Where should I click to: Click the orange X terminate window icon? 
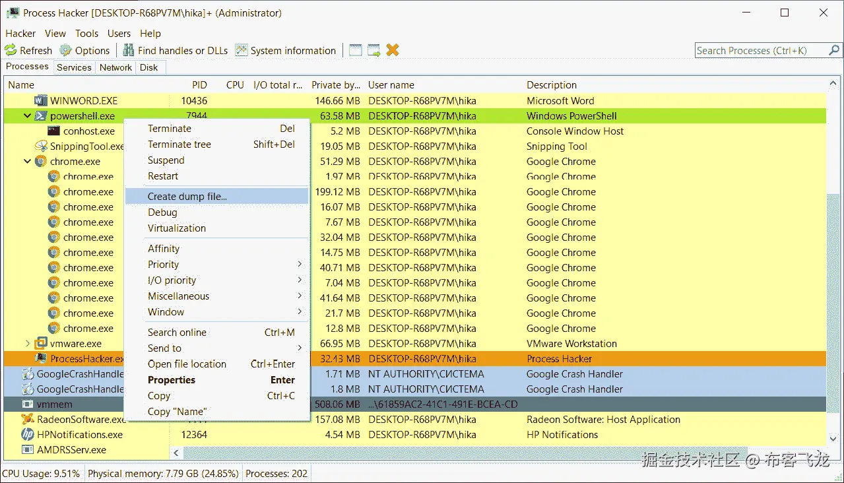(x=393, y=50)
